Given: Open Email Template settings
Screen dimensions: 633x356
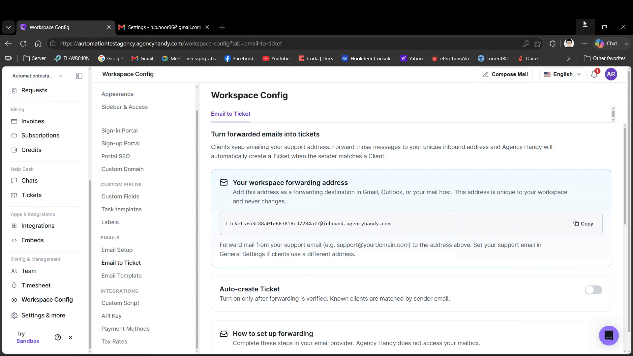Looking at the screenshot, I should (121, 276).
